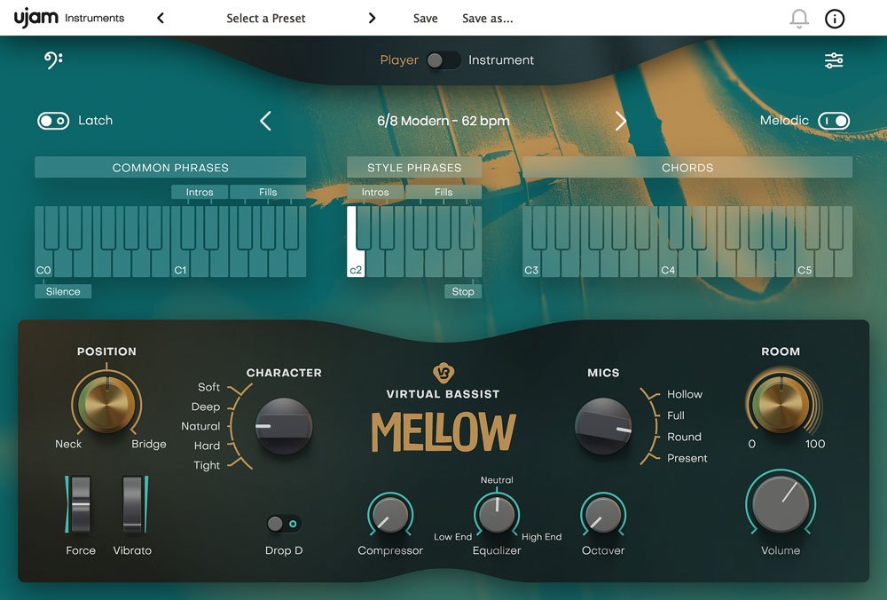Click the bass clef icon
This screenshot has height=600, width=887.
tap(53, 60)
